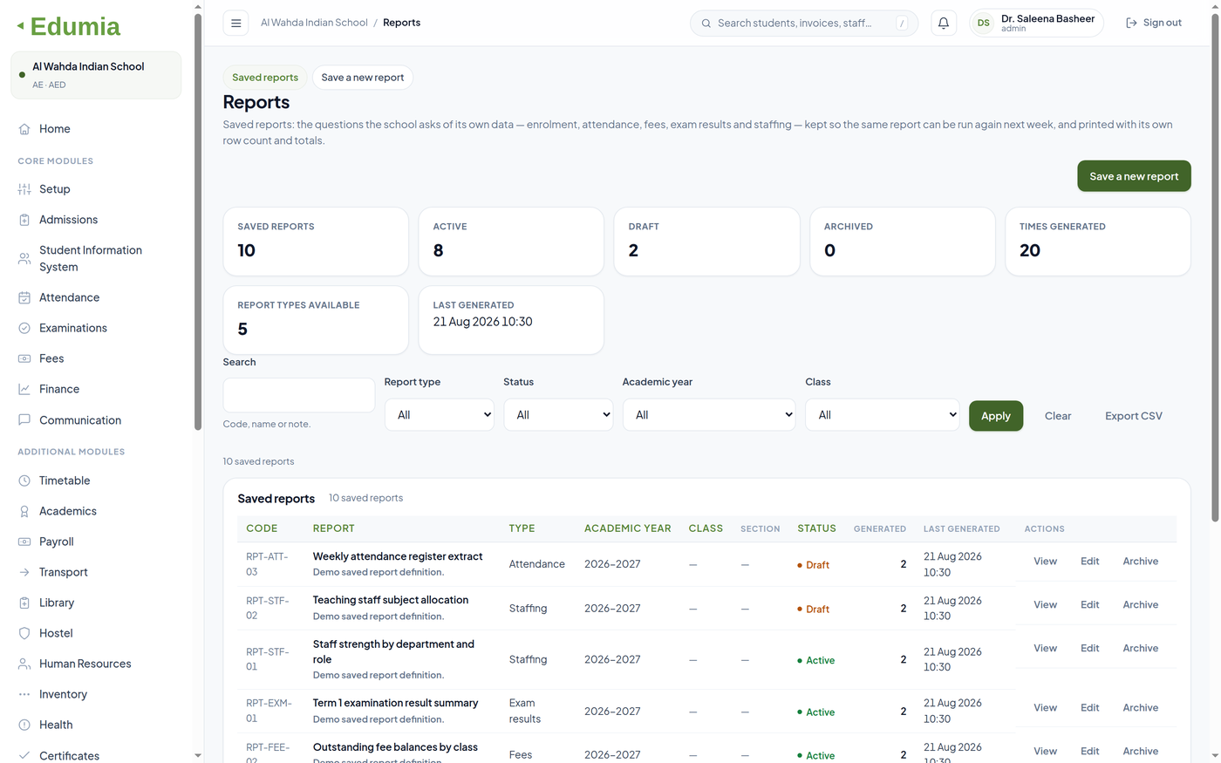Expand the Academic year dropdown
This screenshot has height=763, width=1221.
tap(709, 415)
